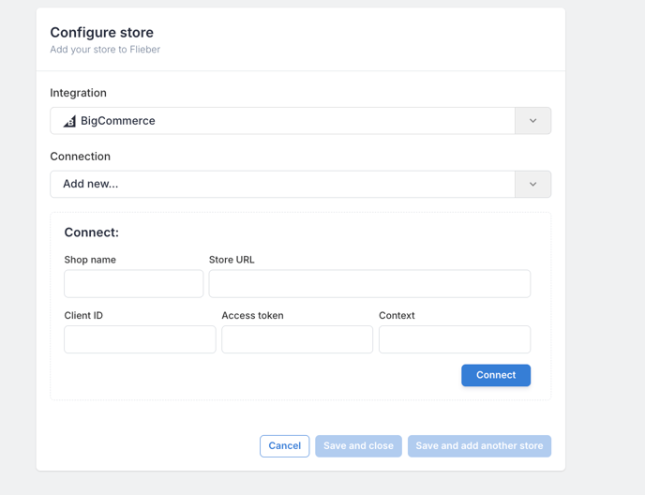
Task: Focus the Shop name input field
Action: (134, 283)
